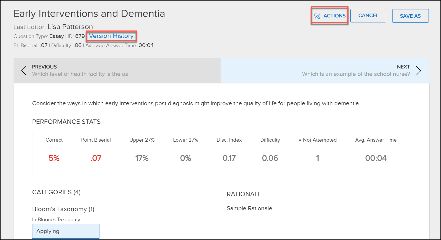
Task: Click the Disc. Index column label
Action: tap(229, 140)
